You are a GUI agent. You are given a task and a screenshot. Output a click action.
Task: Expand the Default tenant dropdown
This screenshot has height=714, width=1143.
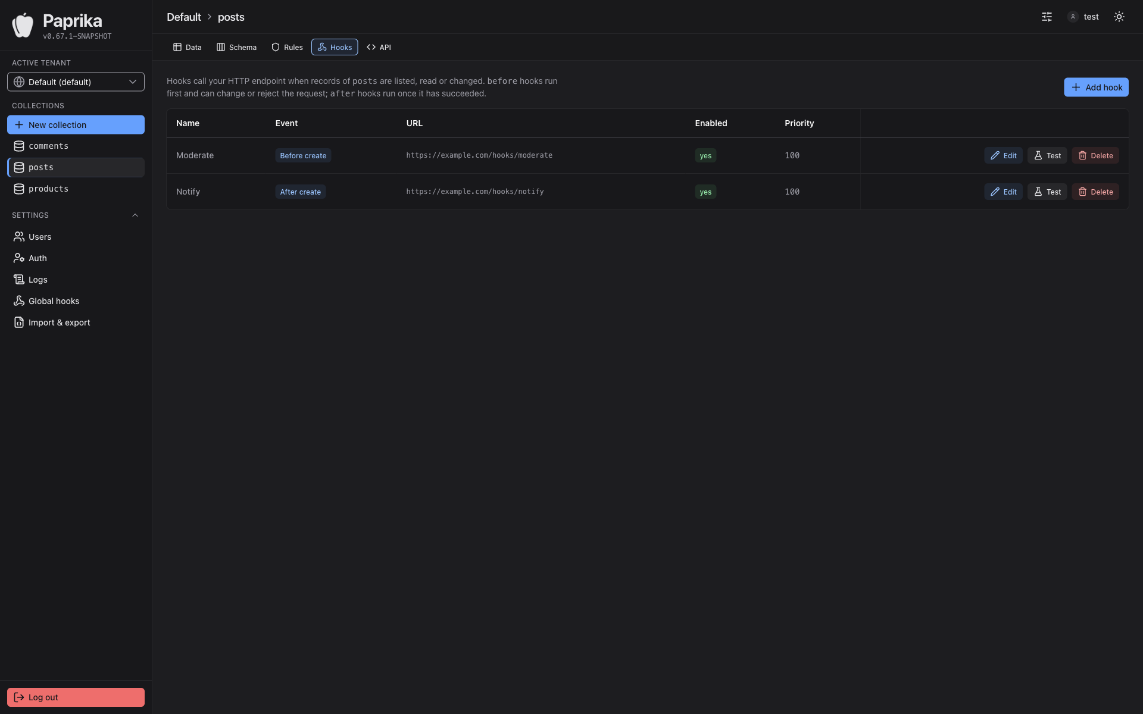point(76,82)
